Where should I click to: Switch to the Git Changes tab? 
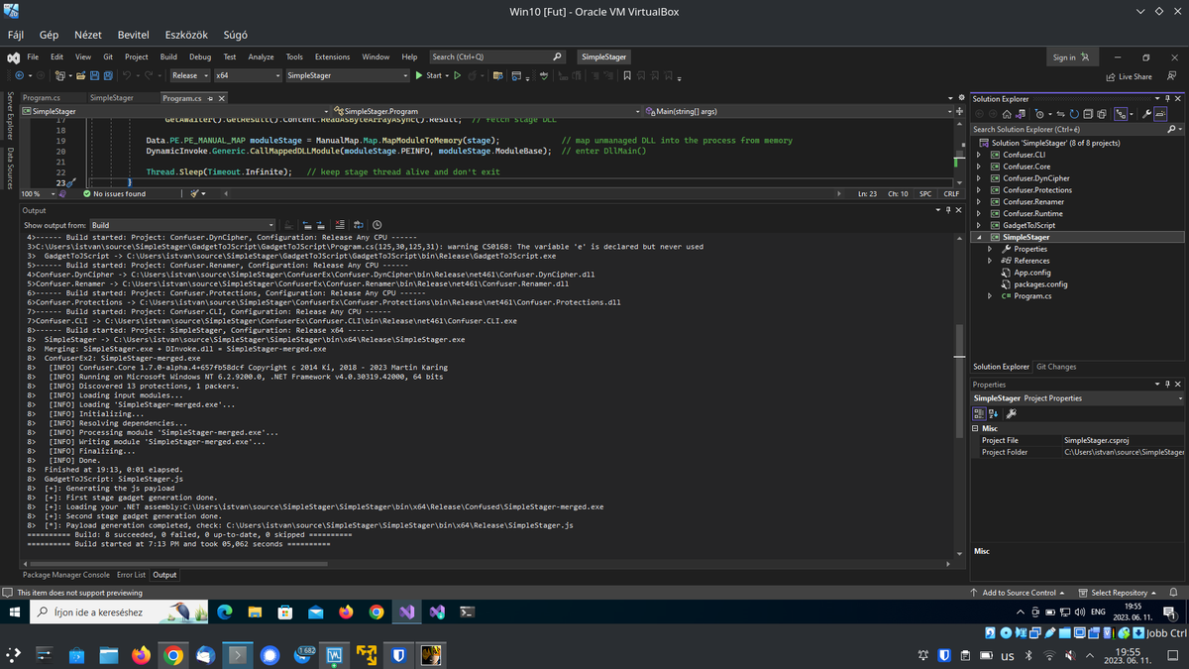1056,367
